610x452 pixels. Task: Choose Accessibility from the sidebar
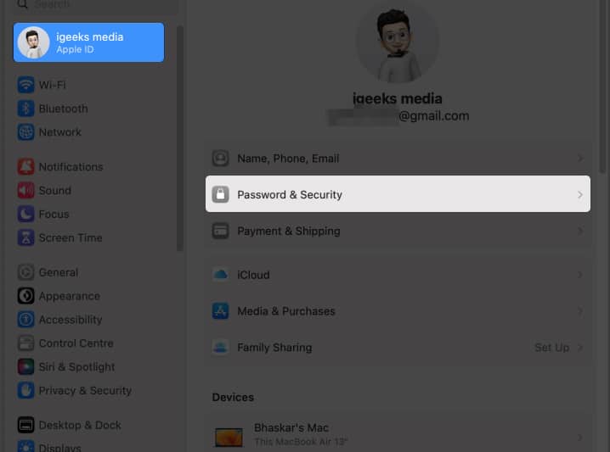point(70,320)
